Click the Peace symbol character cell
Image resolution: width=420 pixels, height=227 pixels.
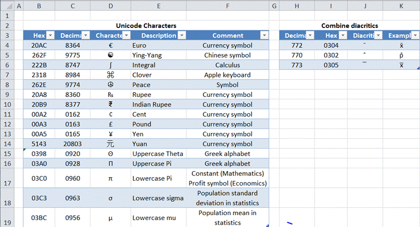[x=110, y=85]
